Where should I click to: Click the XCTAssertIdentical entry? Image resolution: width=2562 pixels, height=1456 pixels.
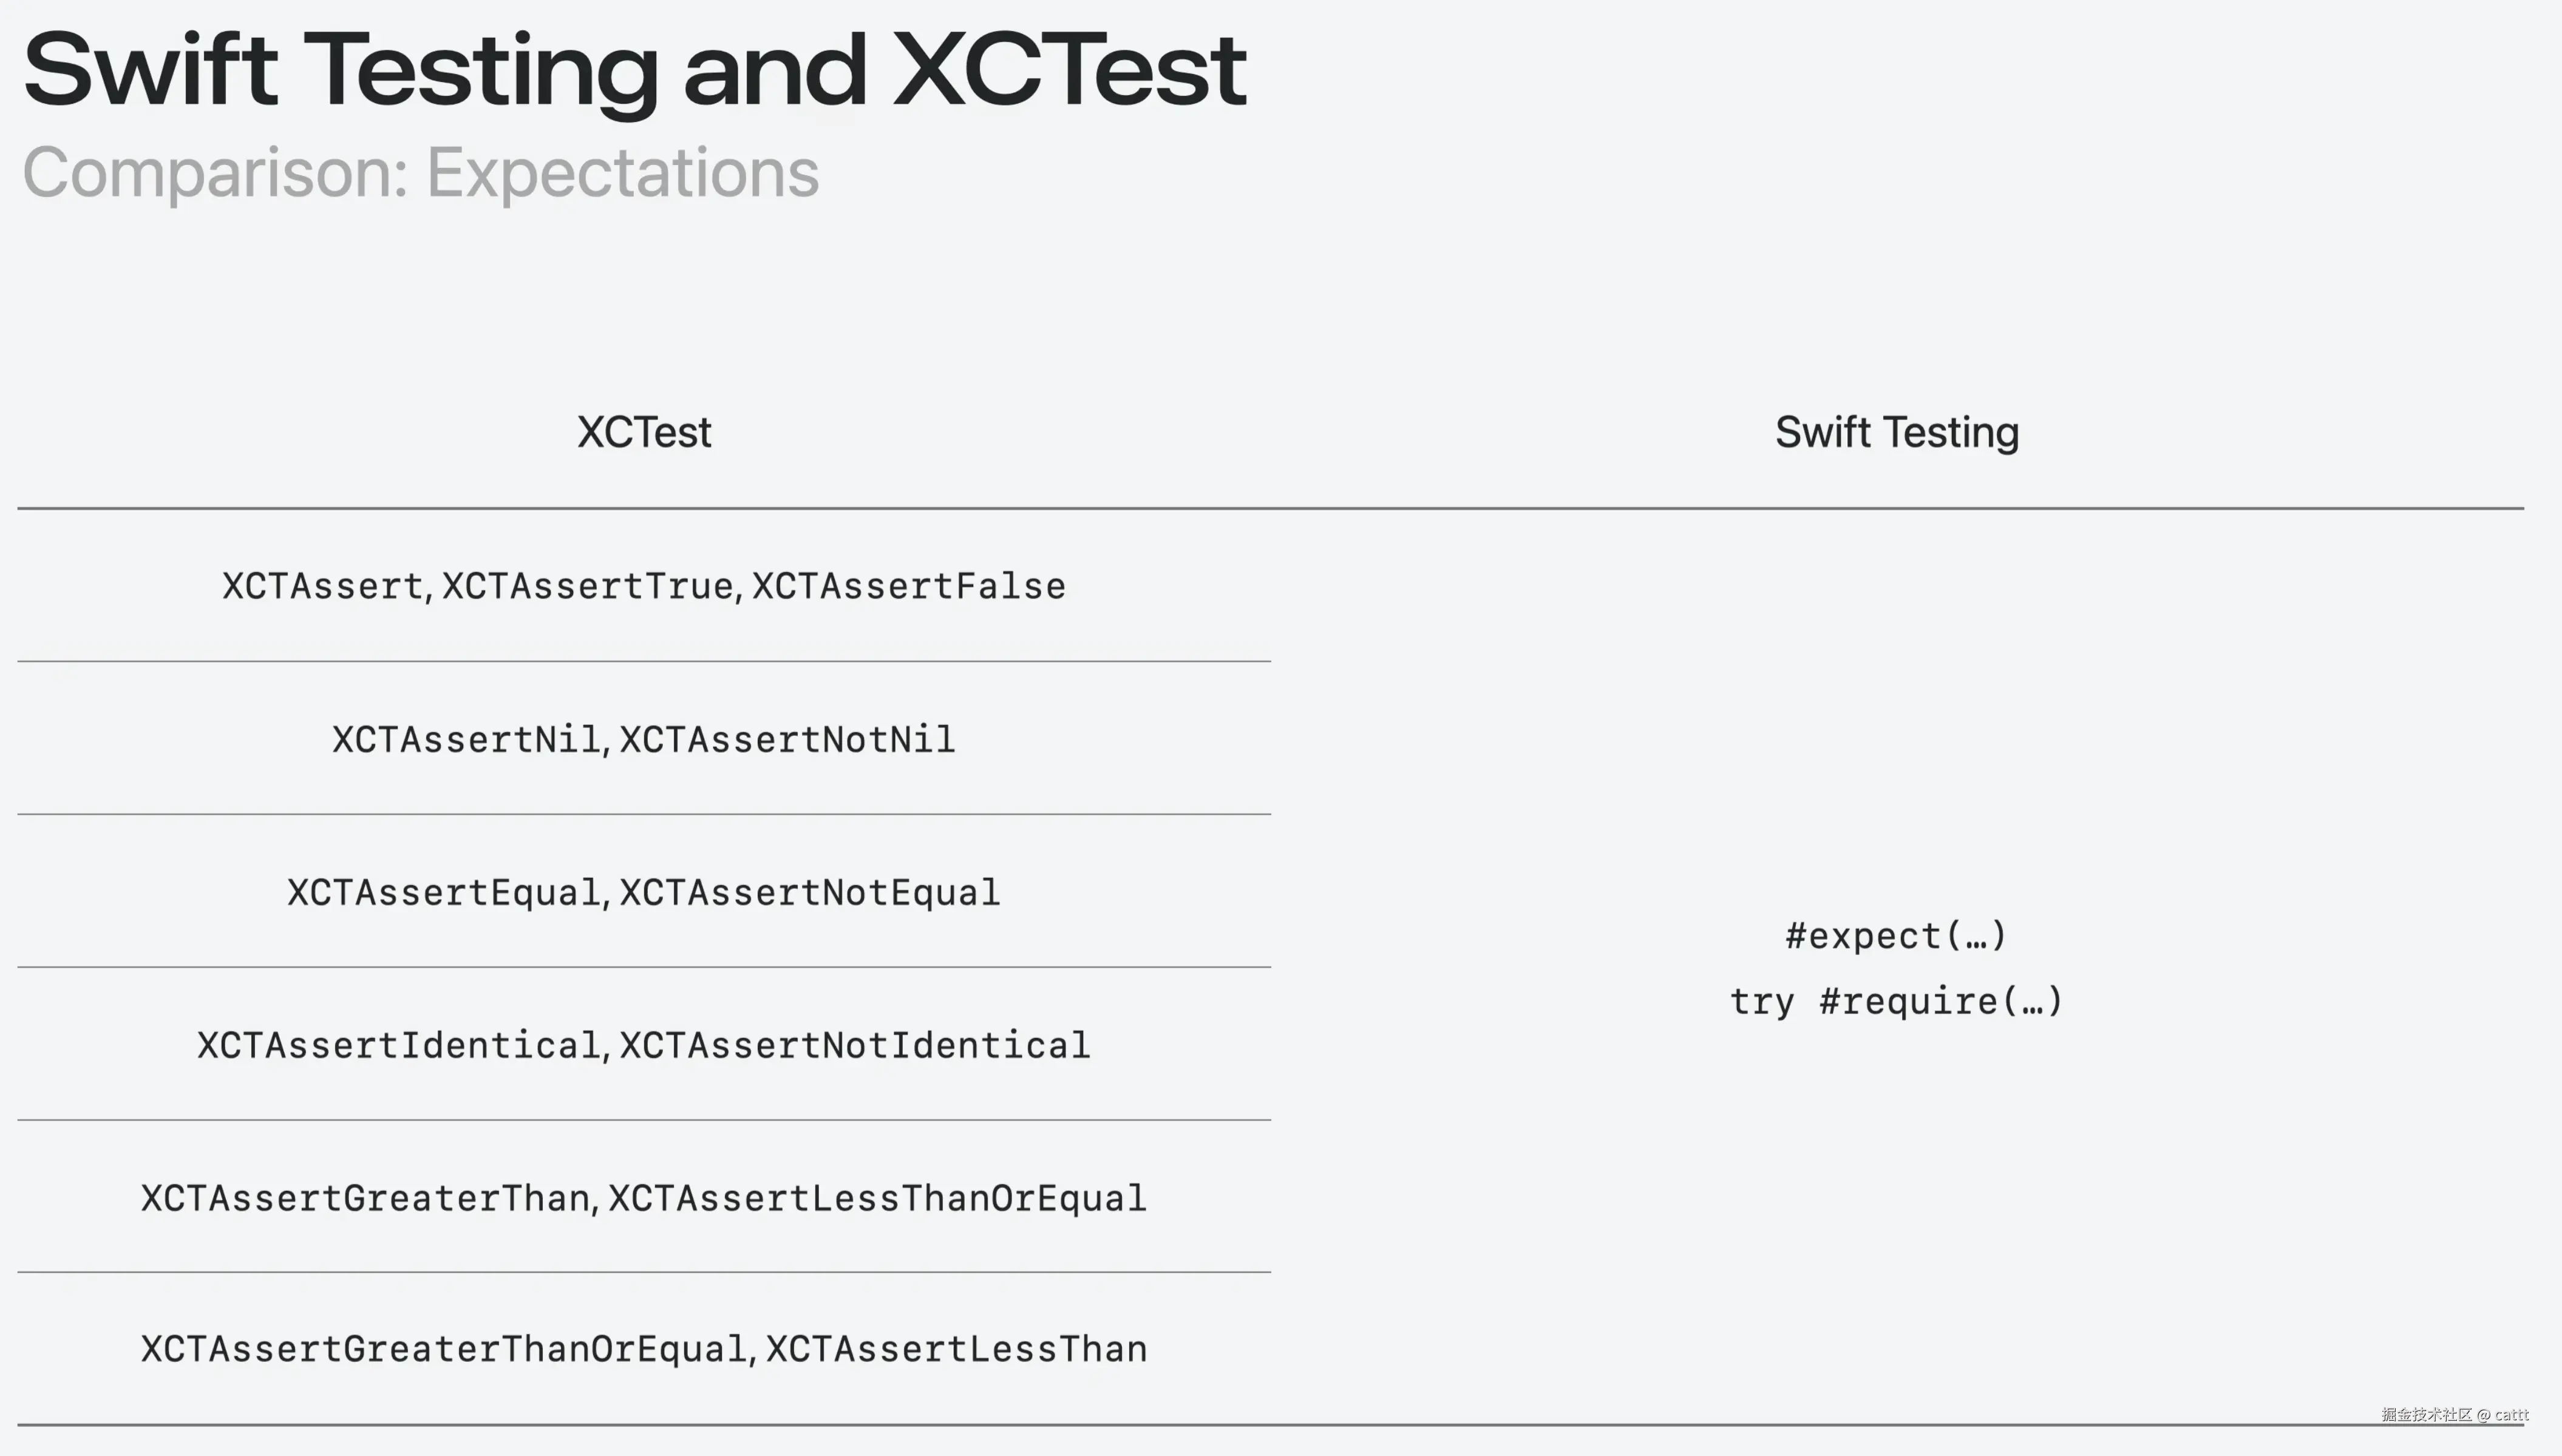pos(398,1046)
